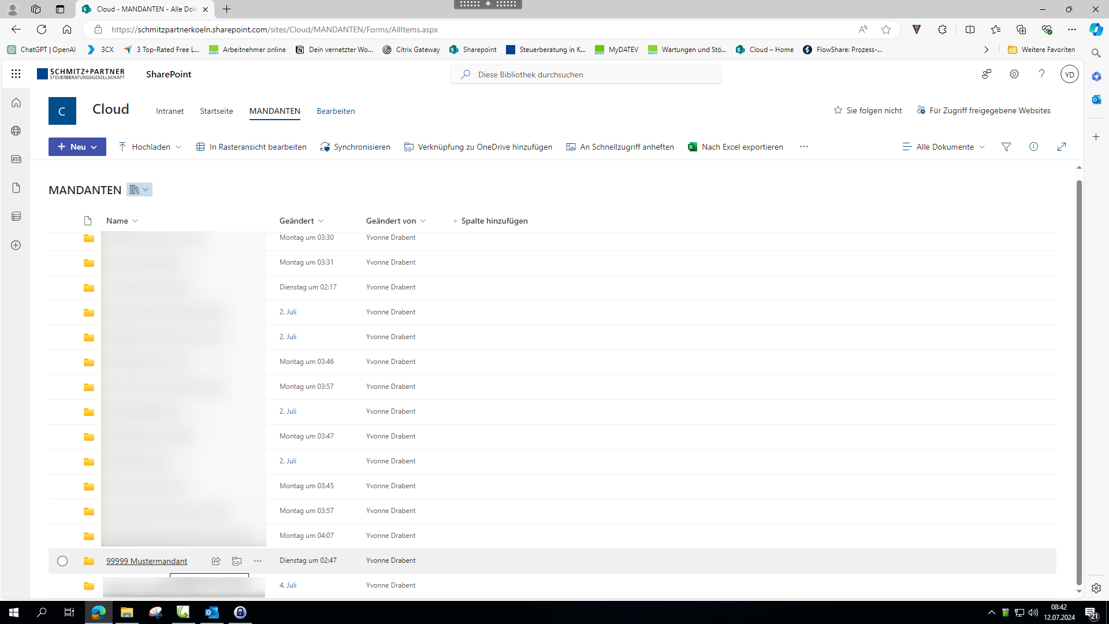Select the 99999 Mustermandant row circle
This screenshot has width=1109, height=624.
(62, 561)
